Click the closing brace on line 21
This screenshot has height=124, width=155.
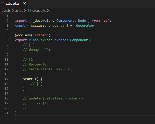(x=16, y=113)
